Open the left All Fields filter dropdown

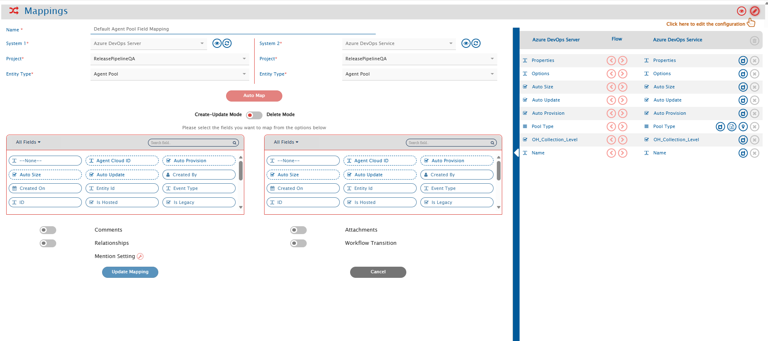28,142
